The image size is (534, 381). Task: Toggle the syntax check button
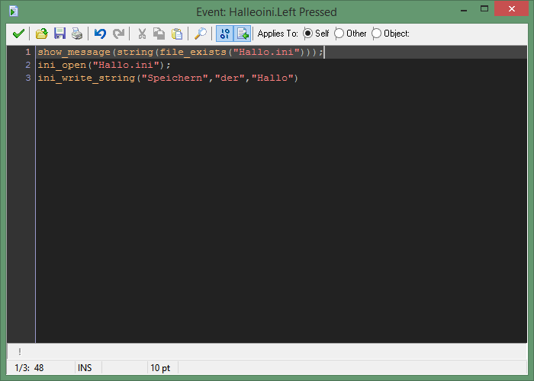tap(225, 34)
